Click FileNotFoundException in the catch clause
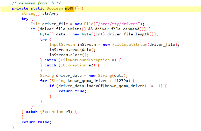The width and height of the screenshot is (201, 131). (85, 60)
